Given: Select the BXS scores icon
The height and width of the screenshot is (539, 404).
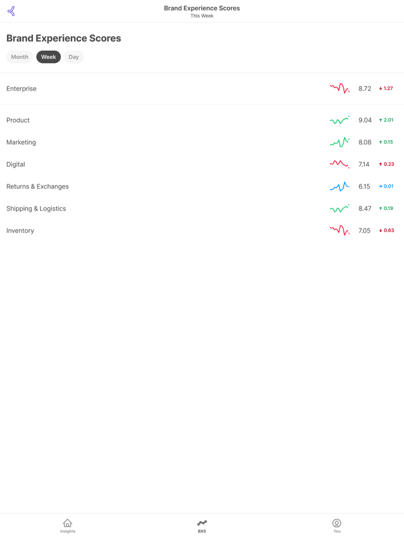Looking at the screenshot, I should (x=201, y=523).
